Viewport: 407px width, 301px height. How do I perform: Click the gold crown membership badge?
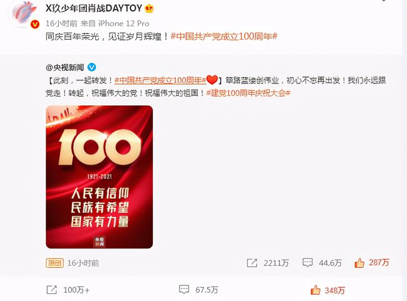pos(149,9)
